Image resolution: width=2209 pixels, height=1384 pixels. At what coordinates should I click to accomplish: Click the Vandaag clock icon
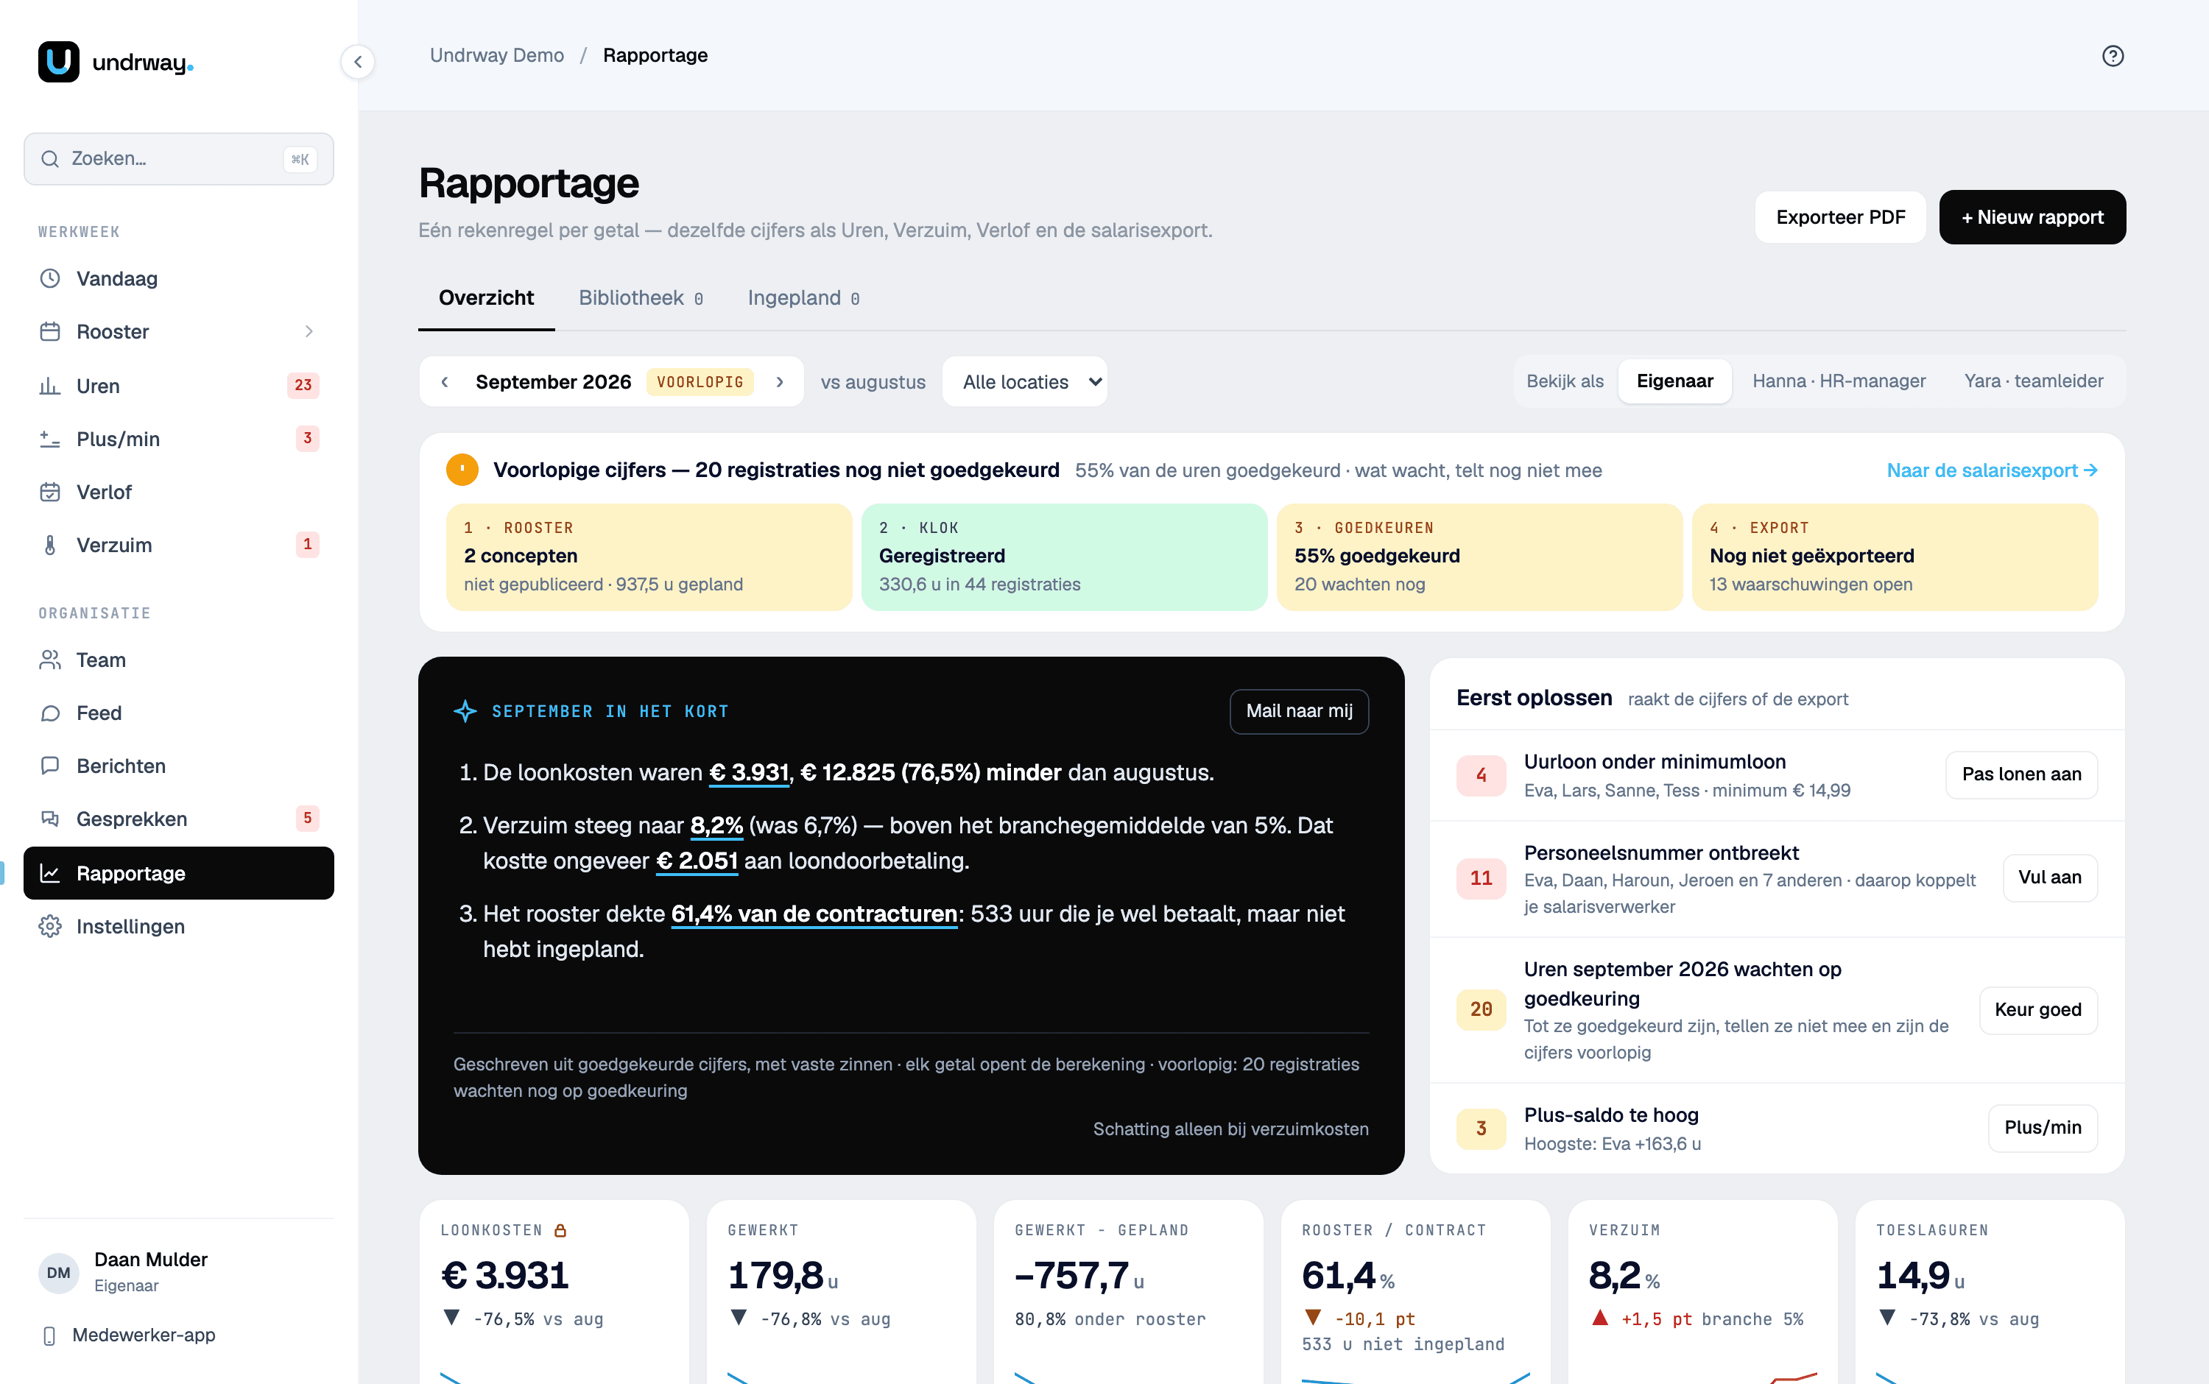pyautogui.click(x=50, y=278)
